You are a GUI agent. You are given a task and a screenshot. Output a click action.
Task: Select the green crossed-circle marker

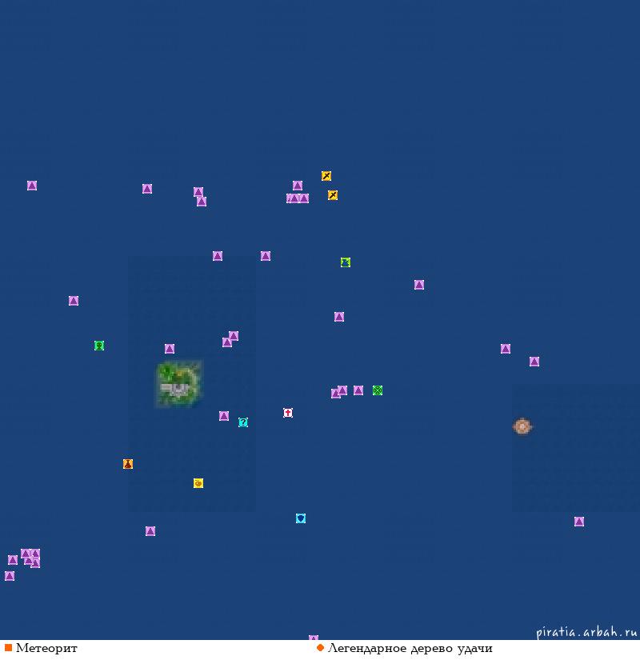click(x=378, y=390)
